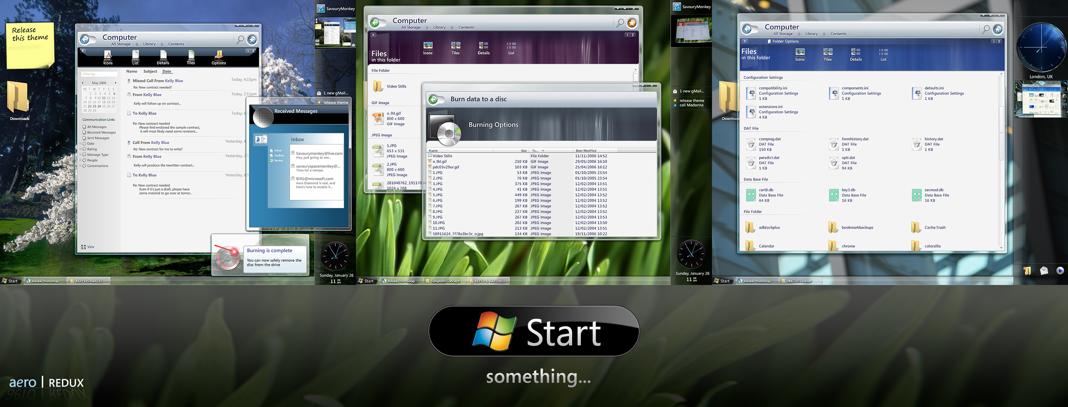Open the Longhorn Concepts taskbar button
1068x407 pixels.
(445, 281)
